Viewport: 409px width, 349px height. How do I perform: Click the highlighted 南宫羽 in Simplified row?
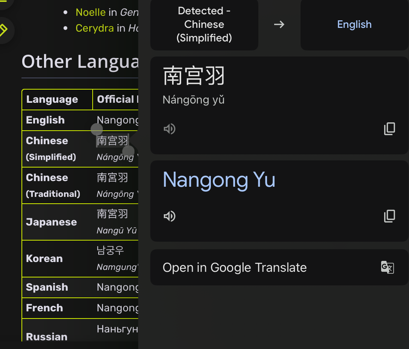click(113, 141)
